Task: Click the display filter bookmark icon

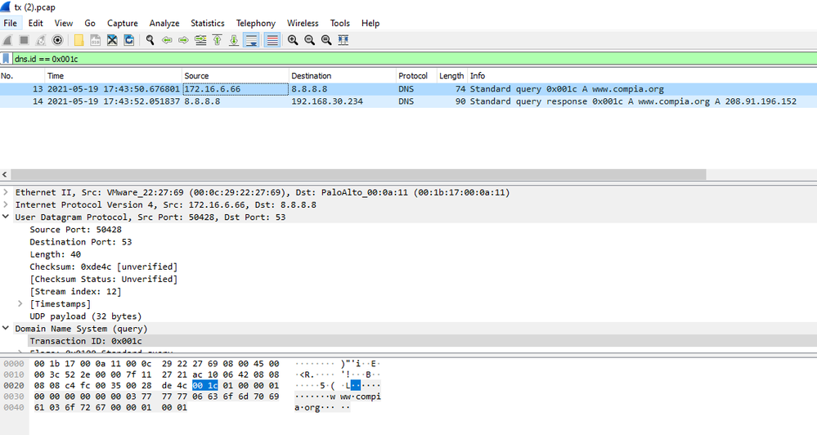Action: tap(7, 59)
